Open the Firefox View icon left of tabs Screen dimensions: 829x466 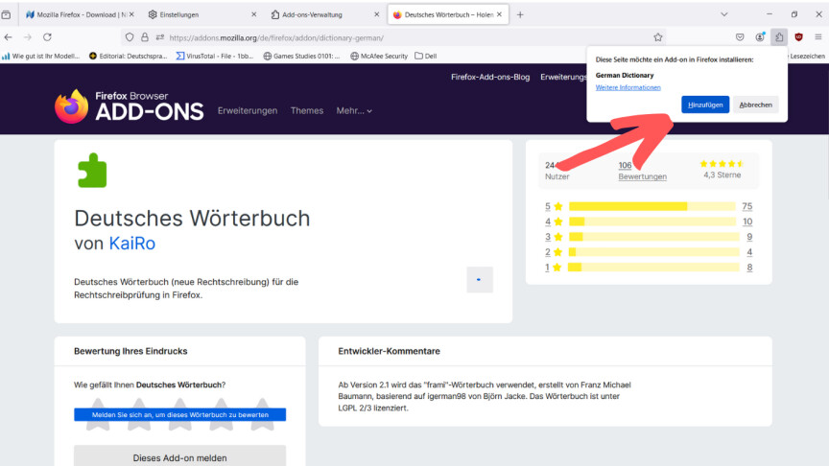point(6,14)
